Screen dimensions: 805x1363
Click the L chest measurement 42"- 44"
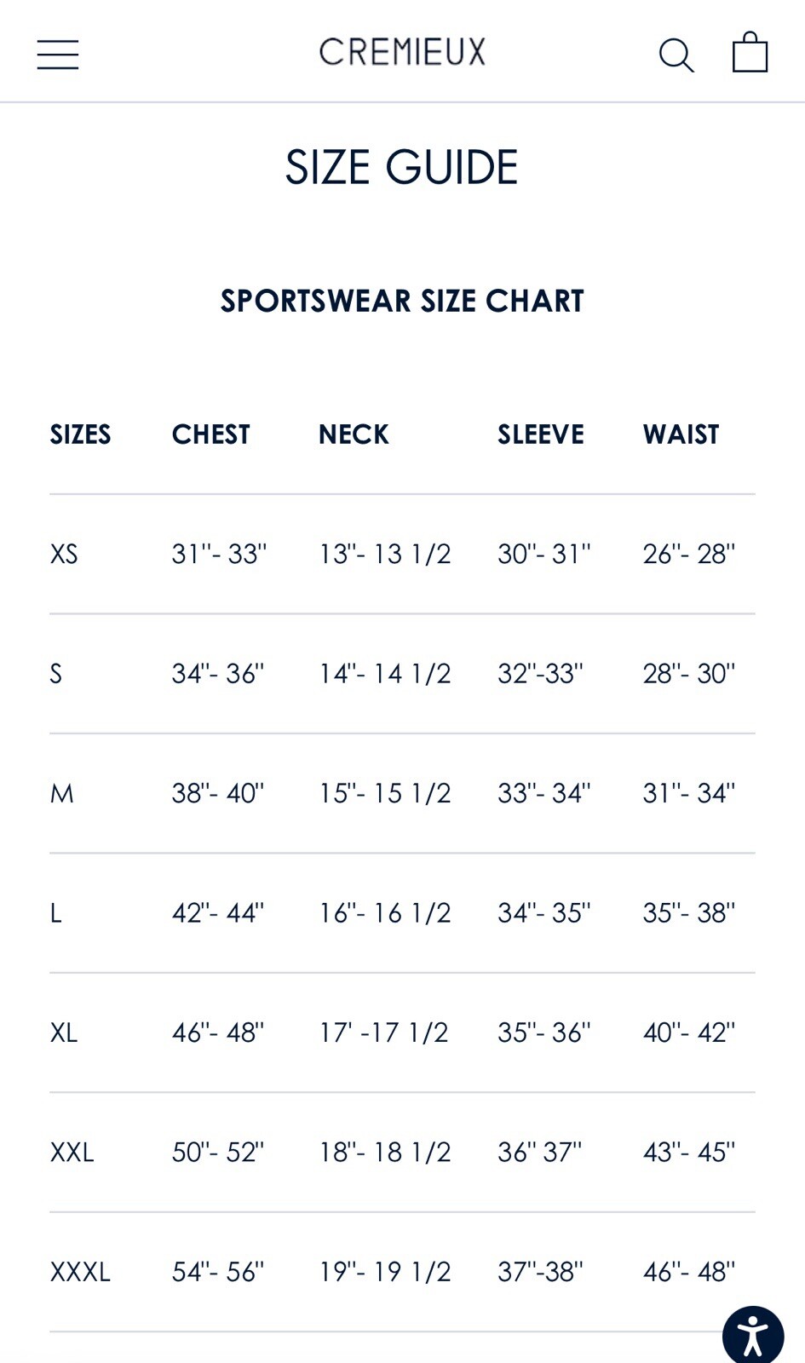tap(218, 913)
